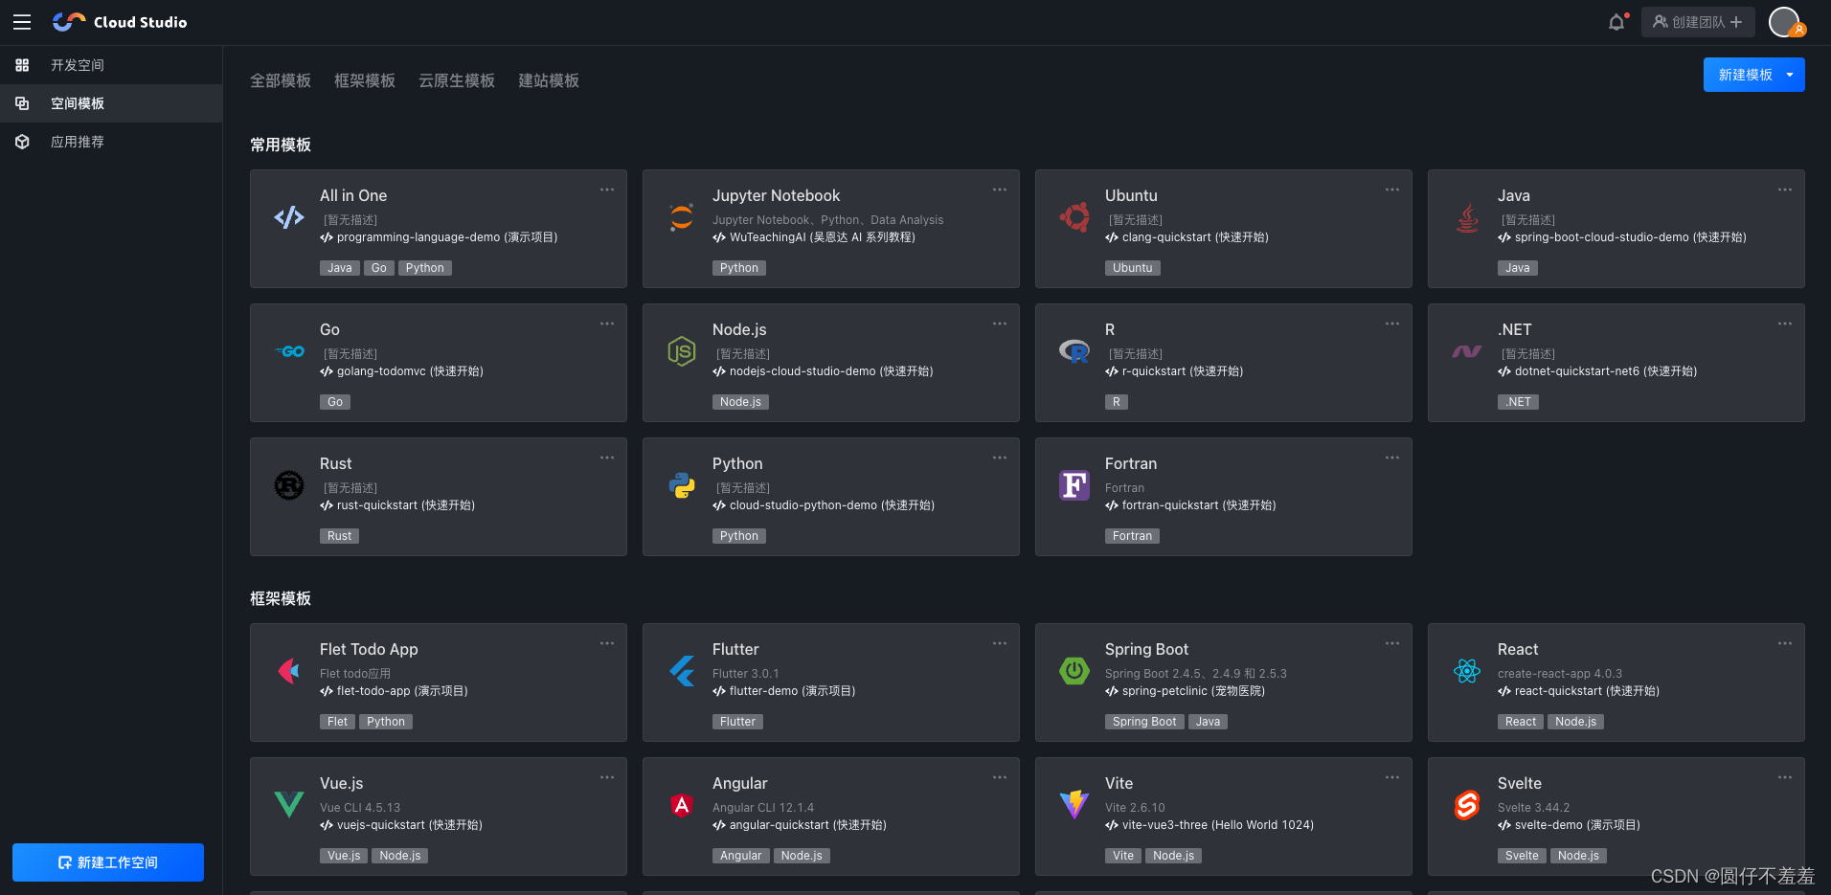Switch to the 云原生模板 tab
Image resolution: width=1831 pixels, height=895 pixels.
coord(457,80)
